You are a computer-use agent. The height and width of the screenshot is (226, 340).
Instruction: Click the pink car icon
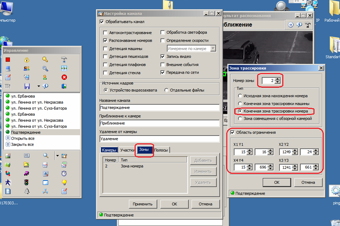point(27,173)
